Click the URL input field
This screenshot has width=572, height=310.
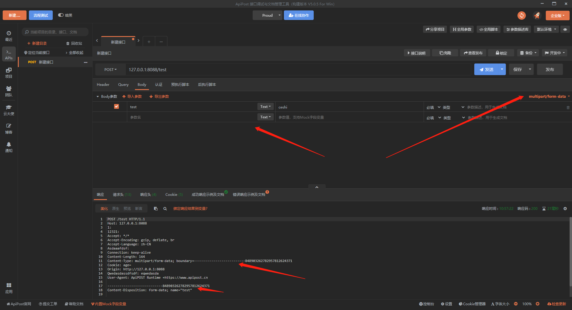point(298,69)
